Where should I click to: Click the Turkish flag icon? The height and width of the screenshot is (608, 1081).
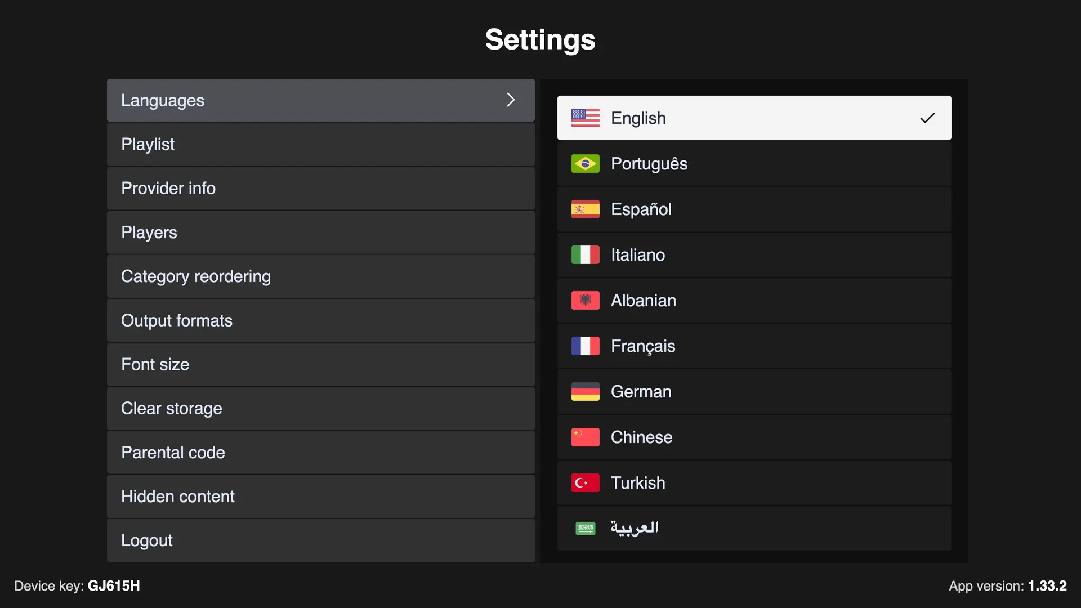[x=585, y=483]
